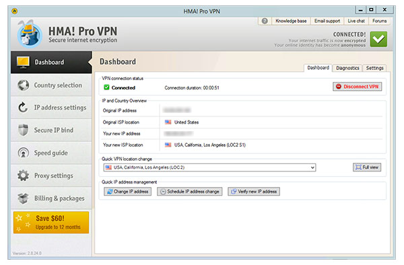This screenshot has height=265, width=404.
Task: Click the refresh arrow icon for IP address settings
Action: pyautogui.click(x=23, y=108)
